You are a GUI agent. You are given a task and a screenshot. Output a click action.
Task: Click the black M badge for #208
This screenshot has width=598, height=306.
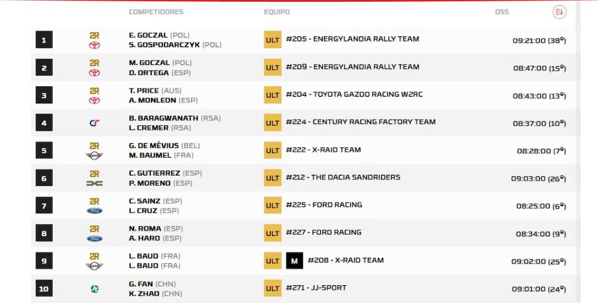[x=294, y=261]
